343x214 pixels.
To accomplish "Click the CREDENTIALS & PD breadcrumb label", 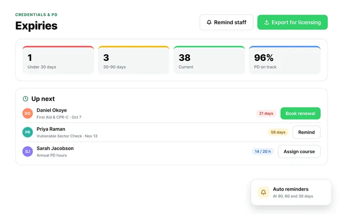I will click(x=36, y=15).
